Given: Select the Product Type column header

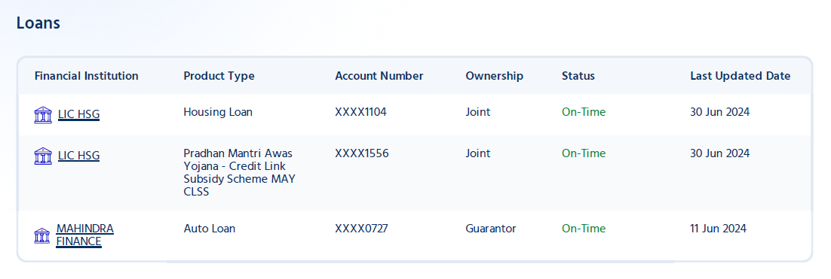Looking at the screenshot, I should coord(219,76).
